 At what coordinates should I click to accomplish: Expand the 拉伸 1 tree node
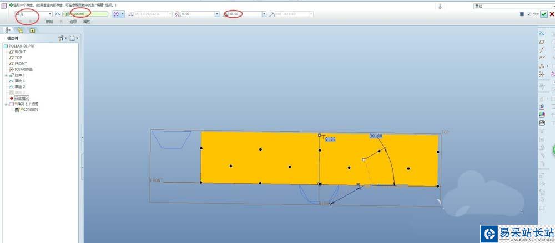[6, 75]
